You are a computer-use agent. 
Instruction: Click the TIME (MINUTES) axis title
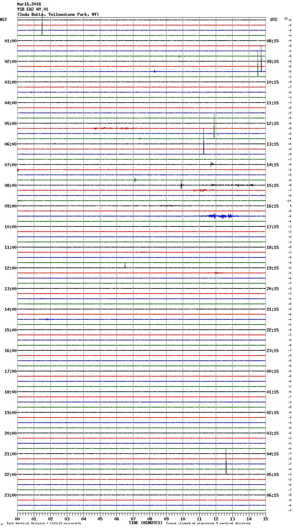click(145, 523)
